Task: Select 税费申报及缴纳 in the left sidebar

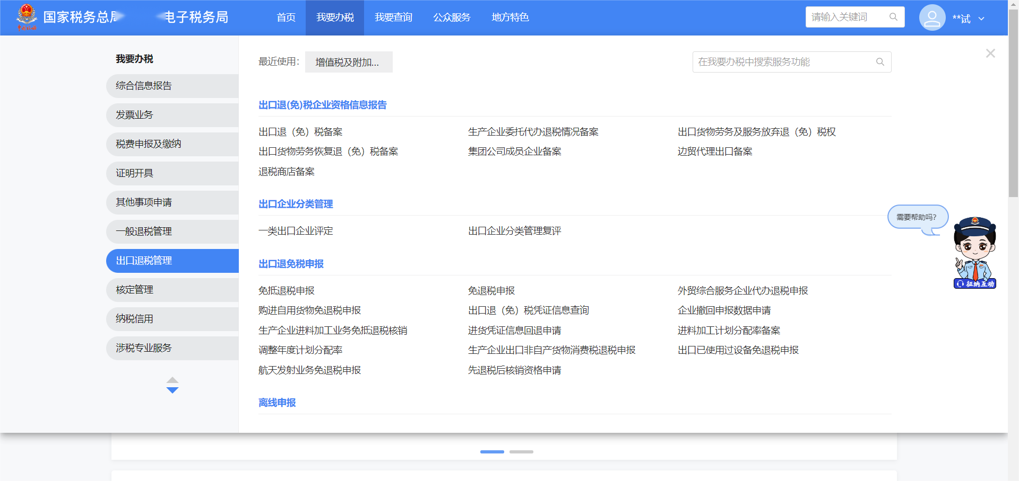Action: click(149, 144)
